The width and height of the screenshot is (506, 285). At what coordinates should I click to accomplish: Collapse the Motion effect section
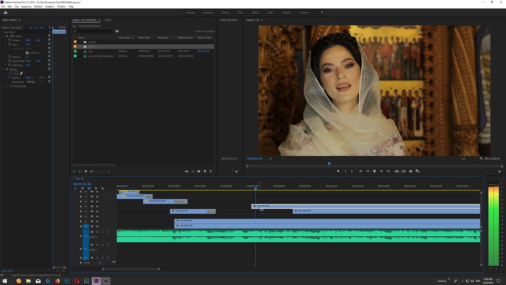3,36
